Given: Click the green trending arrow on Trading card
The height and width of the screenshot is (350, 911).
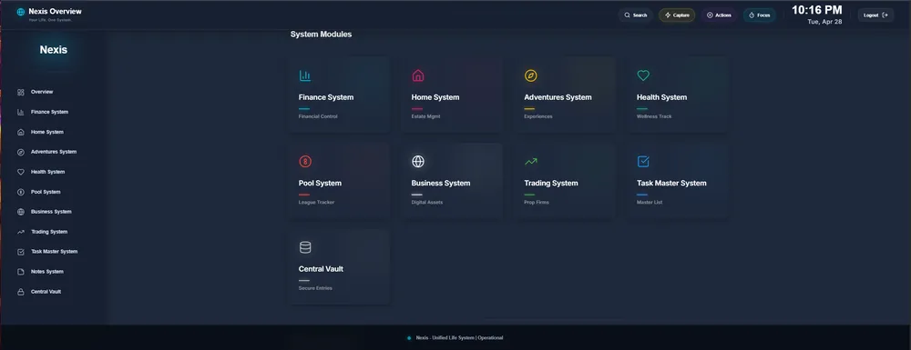Looking at the screenshot, I should click(x=530, y=162).
